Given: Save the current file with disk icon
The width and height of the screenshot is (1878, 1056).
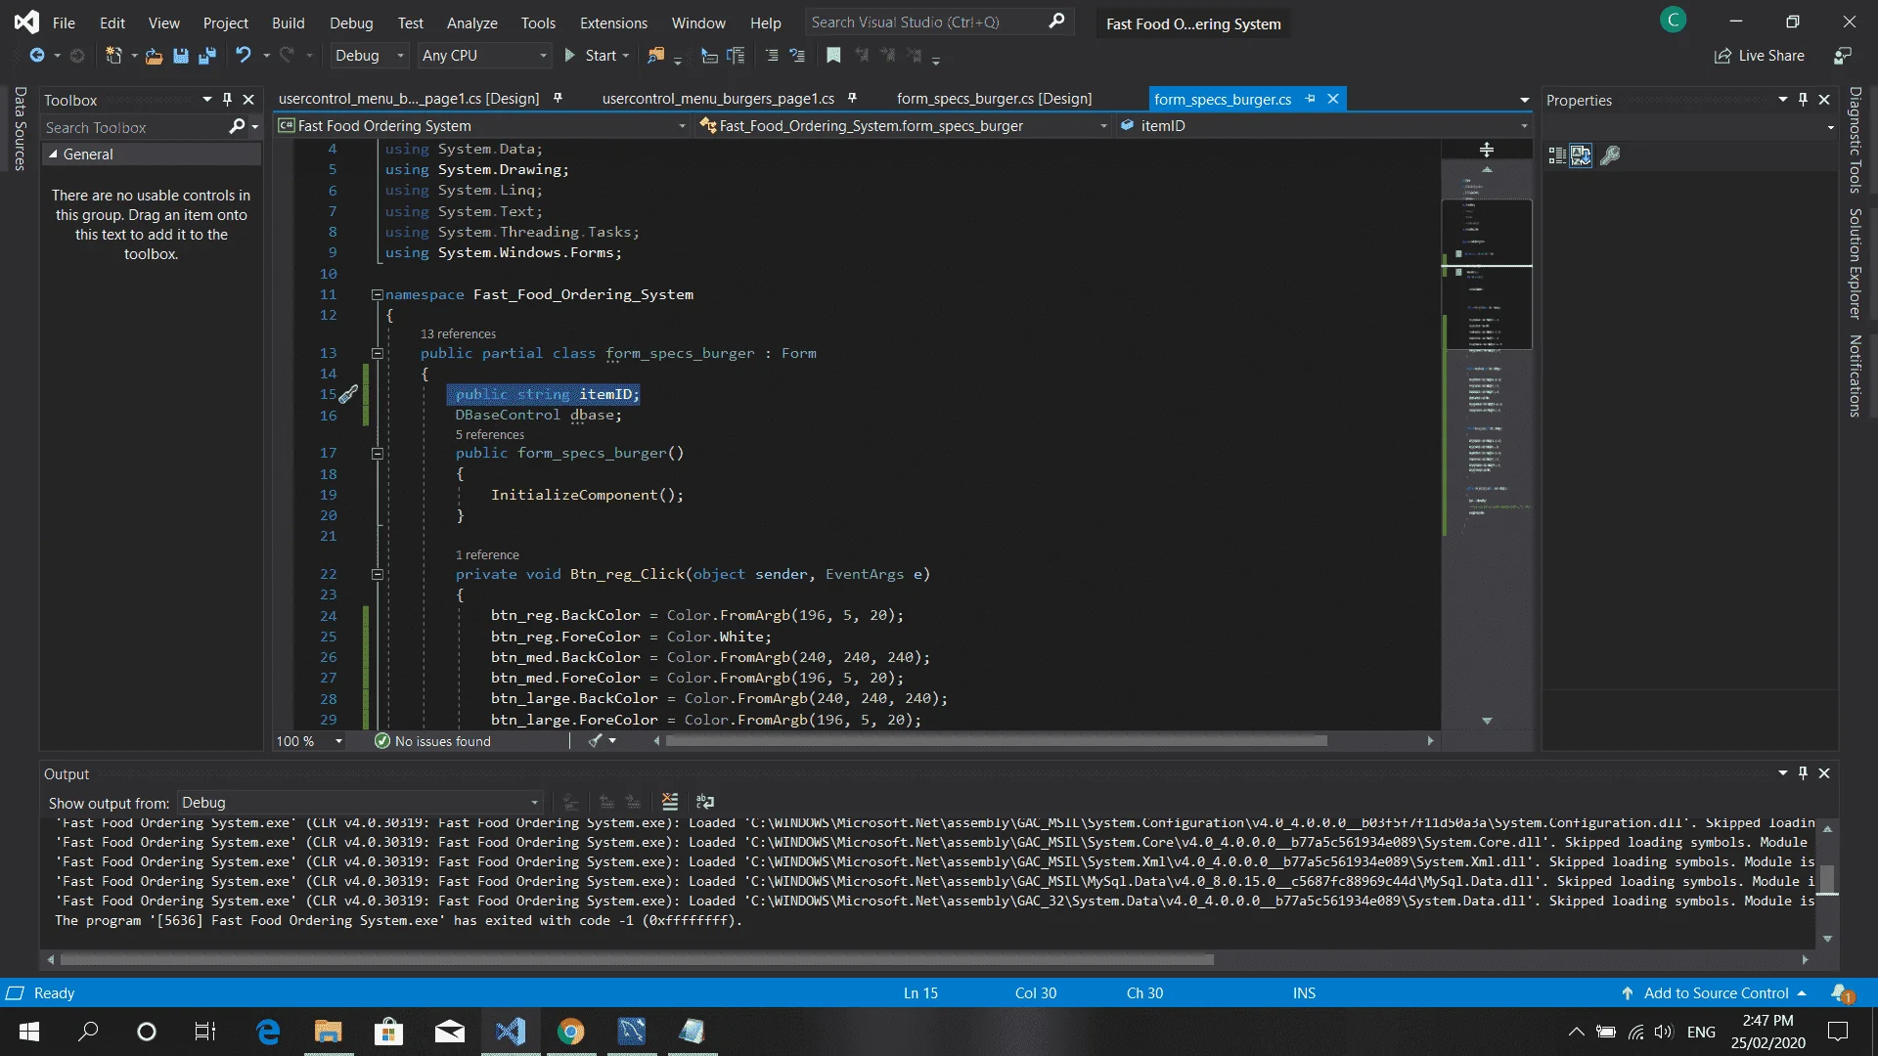Looking at the screenshot, I should (180, 56).
